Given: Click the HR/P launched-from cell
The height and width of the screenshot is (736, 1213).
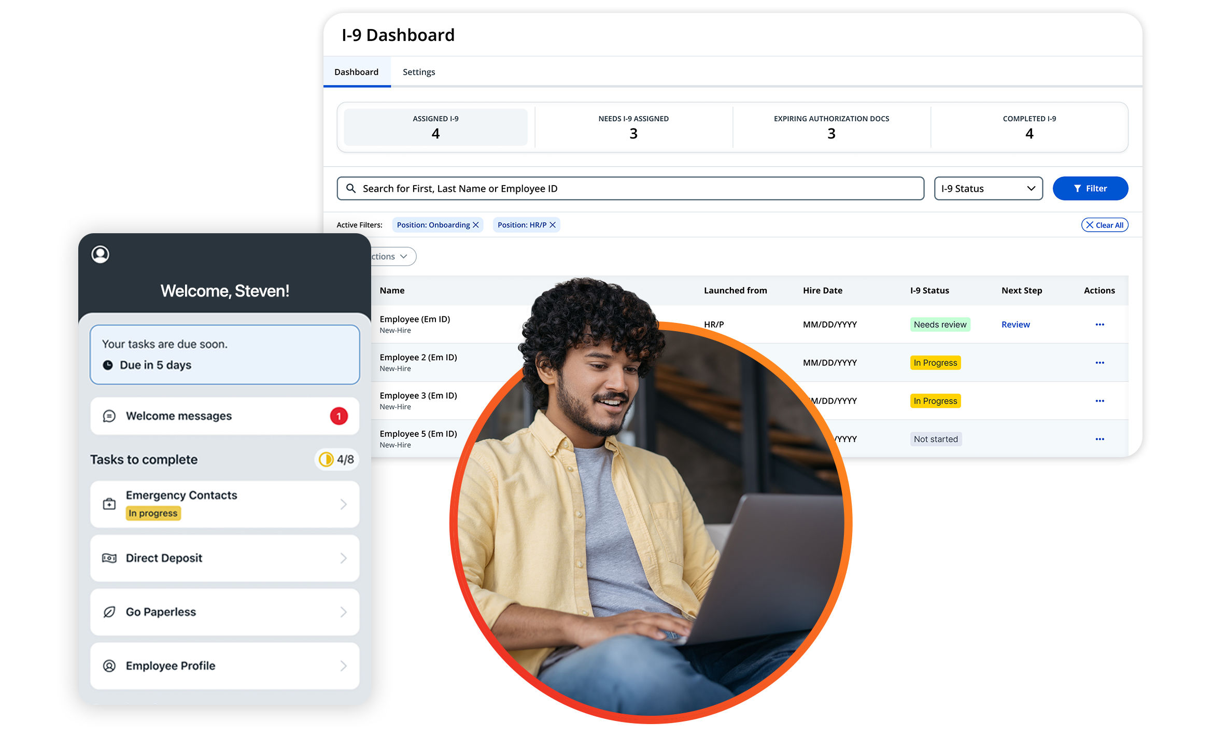Looking at the screenshot, I should coord(714,324).
